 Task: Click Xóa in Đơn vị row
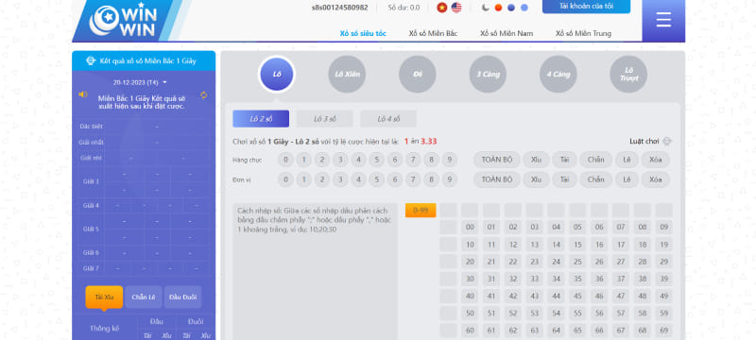(655, 179)
